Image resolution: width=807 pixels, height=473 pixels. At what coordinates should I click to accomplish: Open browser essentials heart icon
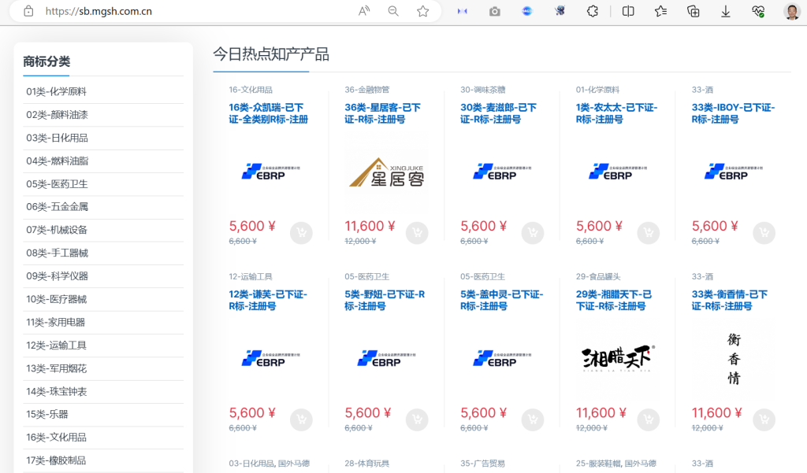point(758,11)
